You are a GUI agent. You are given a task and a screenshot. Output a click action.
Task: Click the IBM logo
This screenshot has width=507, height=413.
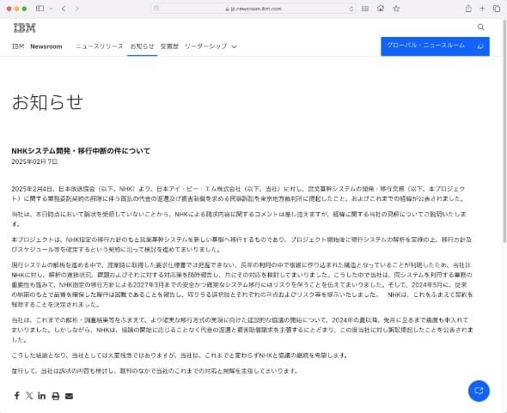pos(25,28)
